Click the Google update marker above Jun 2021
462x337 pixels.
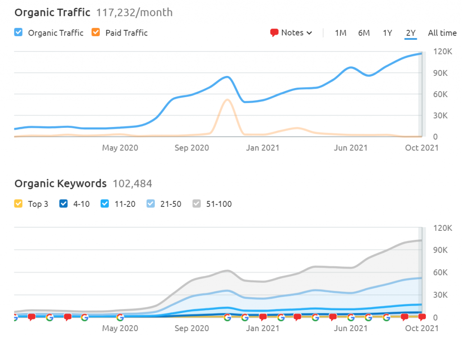pos(351,318)
